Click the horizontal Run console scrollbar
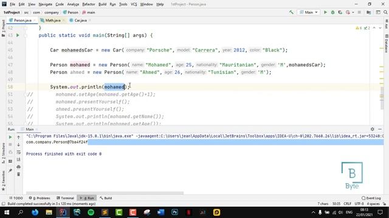Screen dimensions: 389x218 tap(105, 193)
